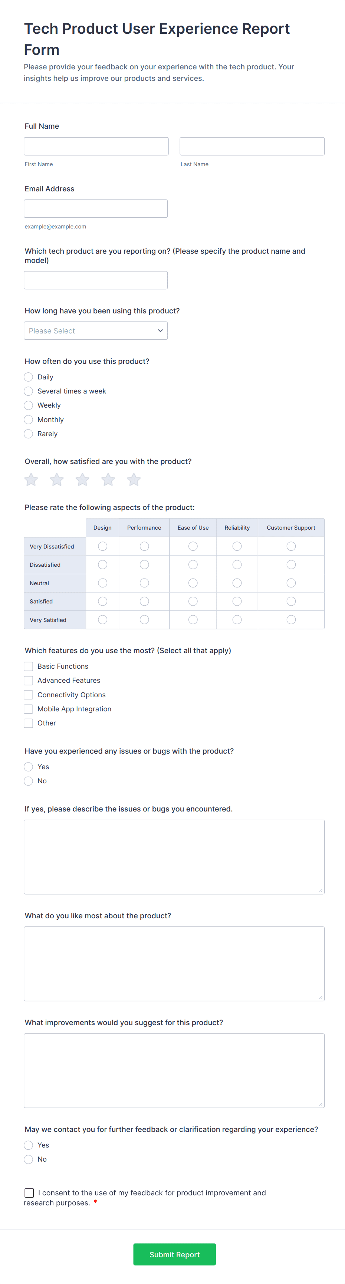Mark Design as Very Satisfied
Viewport: 345px width, 1284px height.
[103, 620]
